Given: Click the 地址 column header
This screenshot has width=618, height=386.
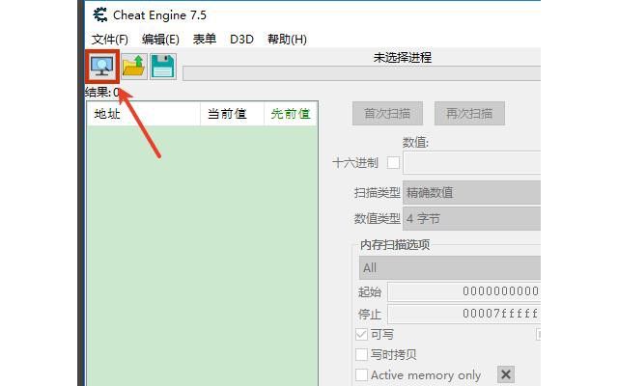Looking at the screenshot, I should [144, 114].
